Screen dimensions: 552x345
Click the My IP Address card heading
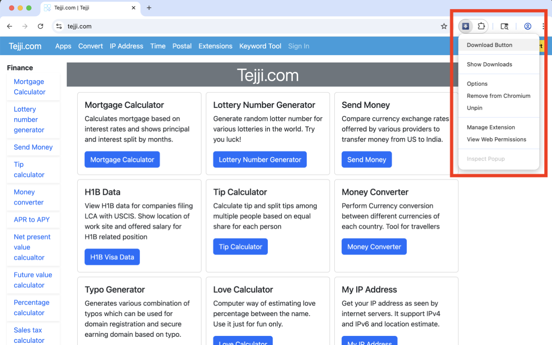(369, 289)
